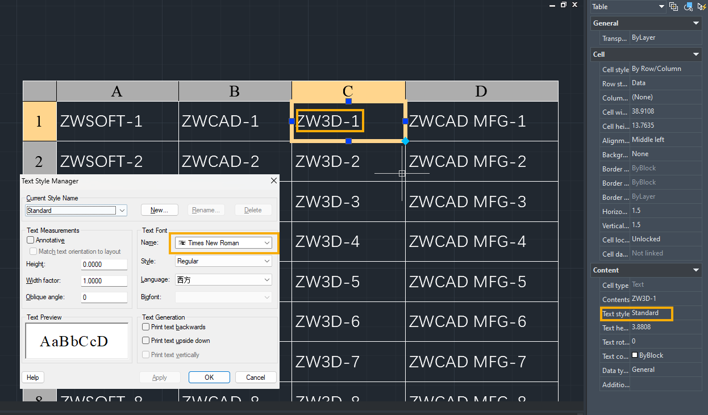Click the Contents value ZW3D-1
The width and height of the screenshot is (708, 415).
(x=665, y=299)
